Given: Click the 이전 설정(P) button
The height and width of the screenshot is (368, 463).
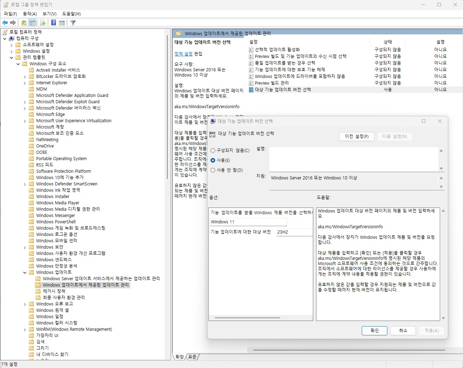Looking at the screenshot, I should 356,137.
